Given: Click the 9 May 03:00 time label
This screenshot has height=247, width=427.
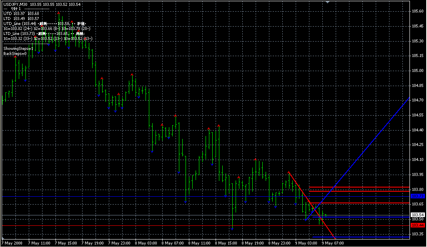Looking at the screenshot, I should pos(306,243).
